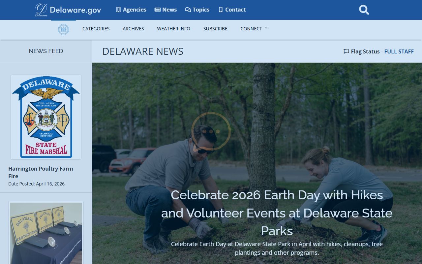Image resolution: width=422 pixels, height=264 pixels.
Task: Open the Earth Day hikes headline
Action: 277,213
